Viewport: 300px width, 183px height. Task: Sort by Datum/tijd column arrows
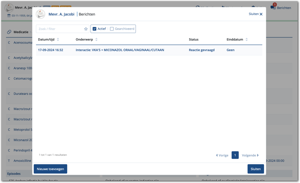coord(58,40)
